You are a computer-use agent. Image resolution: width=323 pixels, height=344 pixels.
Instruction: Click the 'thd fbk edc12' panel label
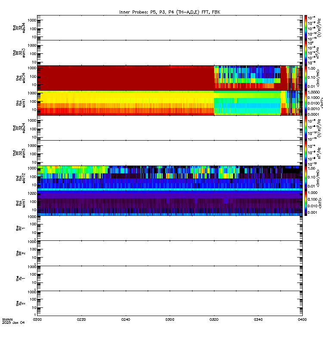[20, 178]
